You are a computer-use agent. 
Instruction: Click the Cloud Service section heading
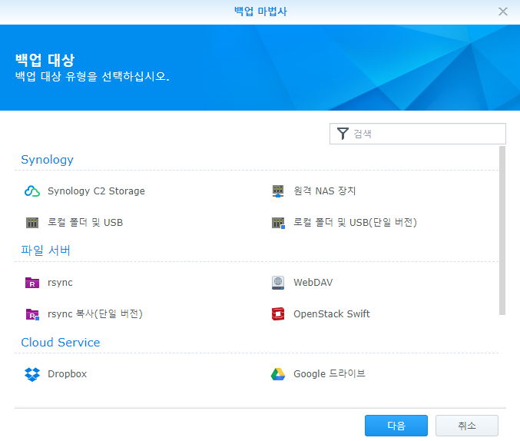61,343
